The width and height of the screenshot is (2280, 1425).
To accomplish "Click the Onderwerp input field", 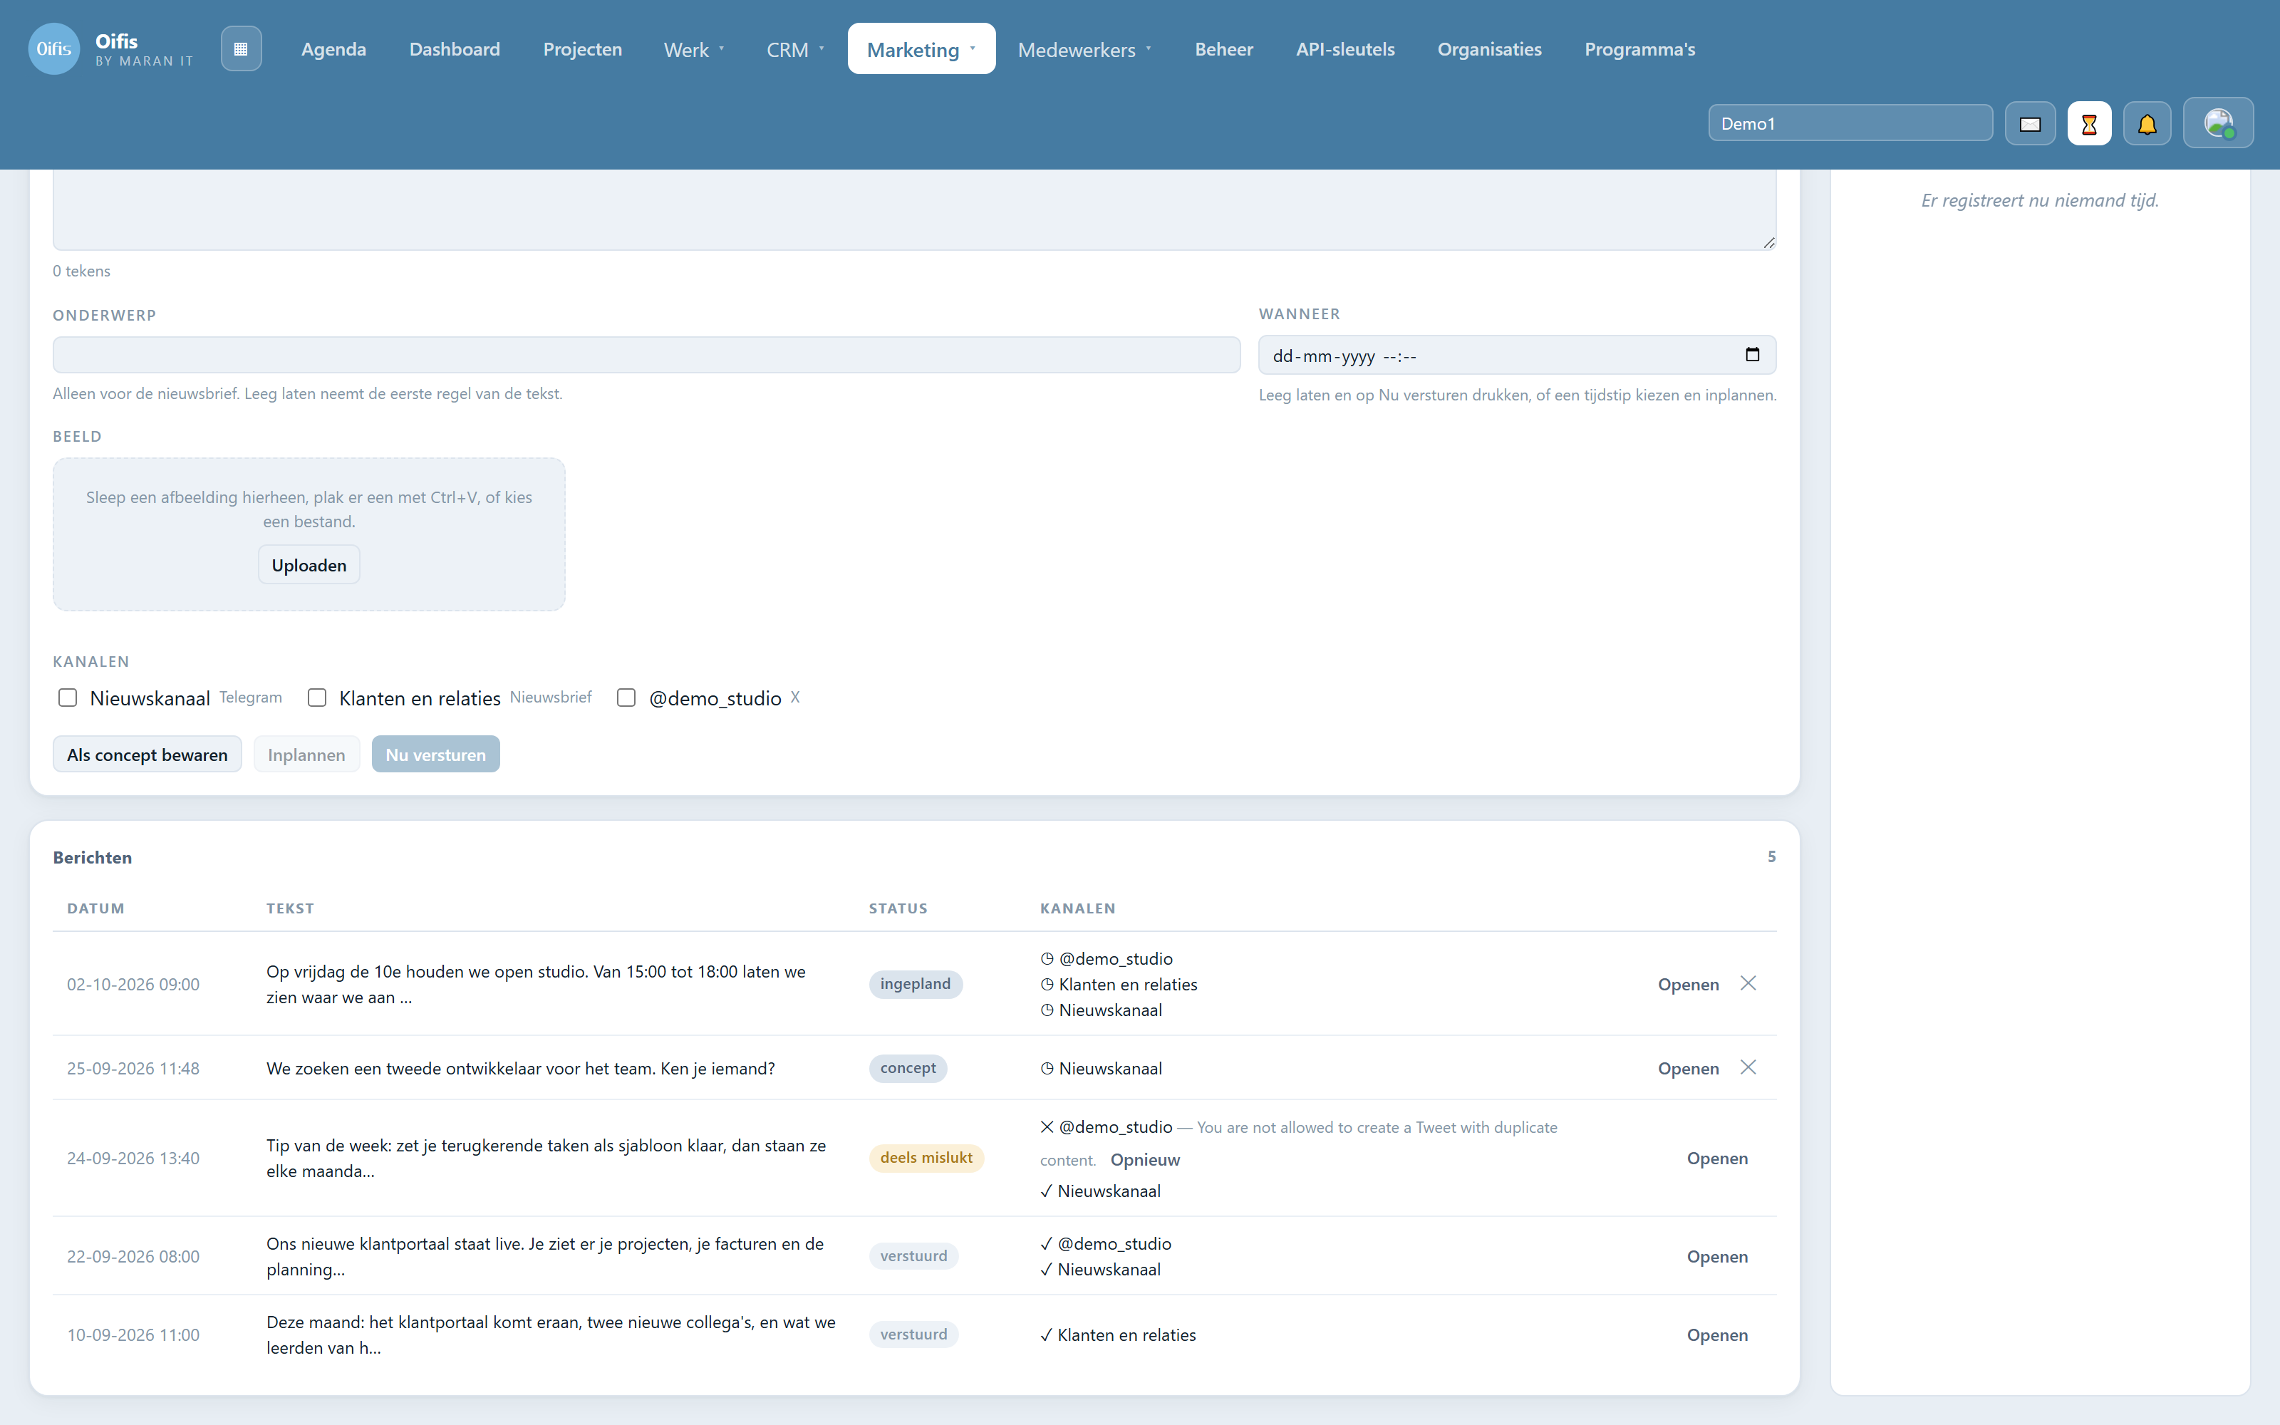I will 646,356.
